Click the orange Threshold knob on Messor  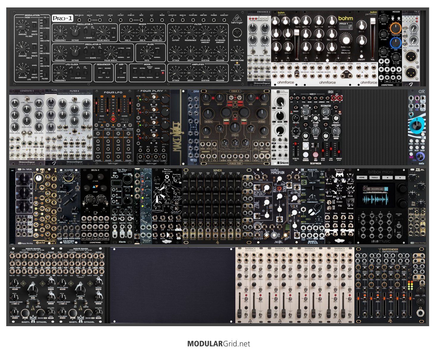coord(395,28)
